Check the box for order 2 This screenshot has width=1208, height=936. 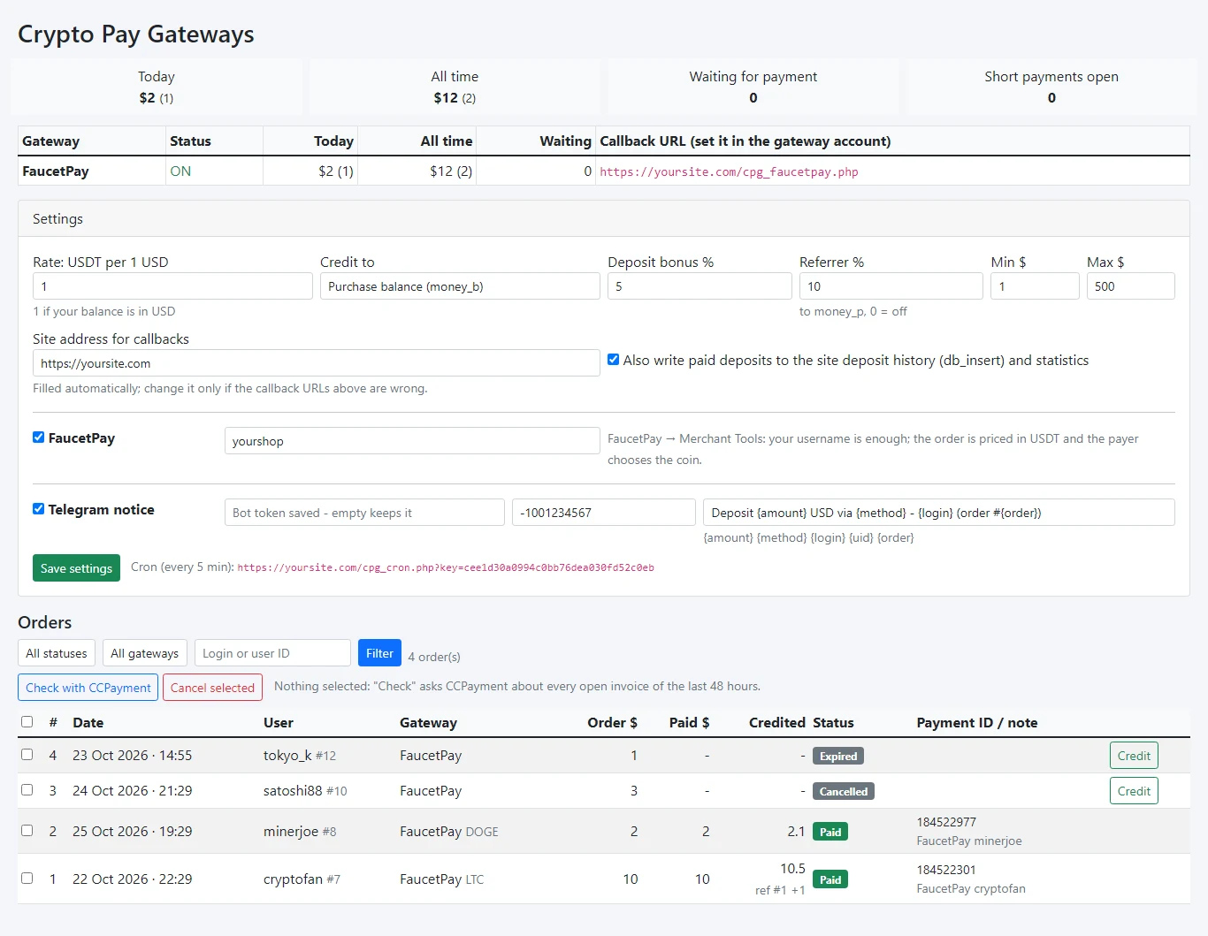pyautogui.click(x=27, y=831)
